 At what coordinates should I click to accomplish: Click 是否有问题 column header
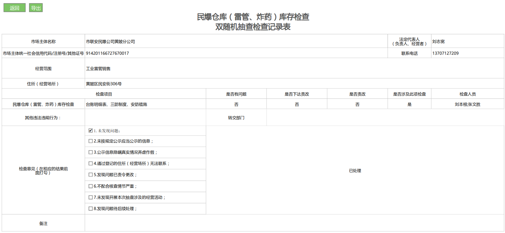tap(236, 94)
